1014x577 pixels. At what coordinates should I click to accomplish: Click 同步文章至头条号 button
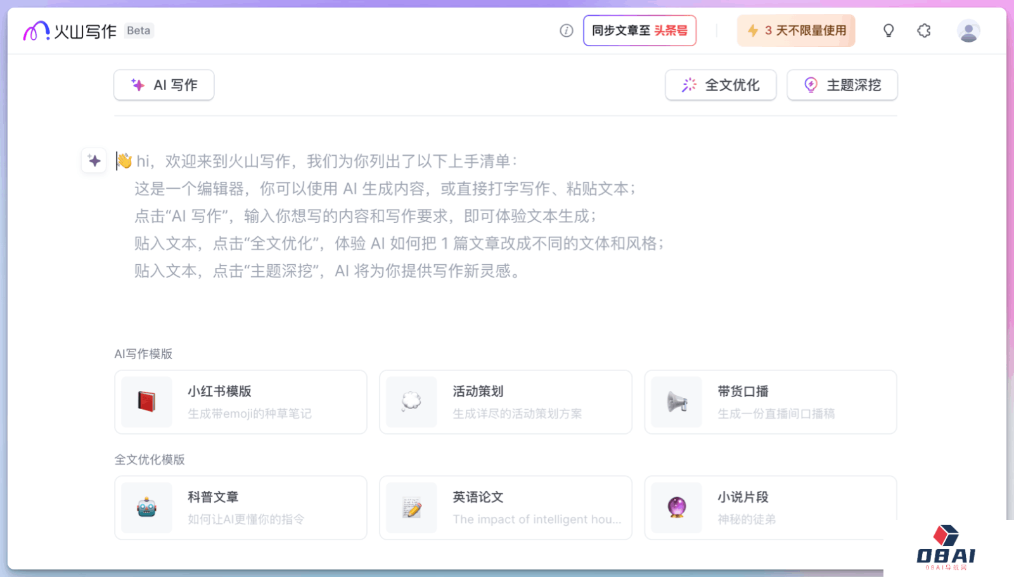639,30
